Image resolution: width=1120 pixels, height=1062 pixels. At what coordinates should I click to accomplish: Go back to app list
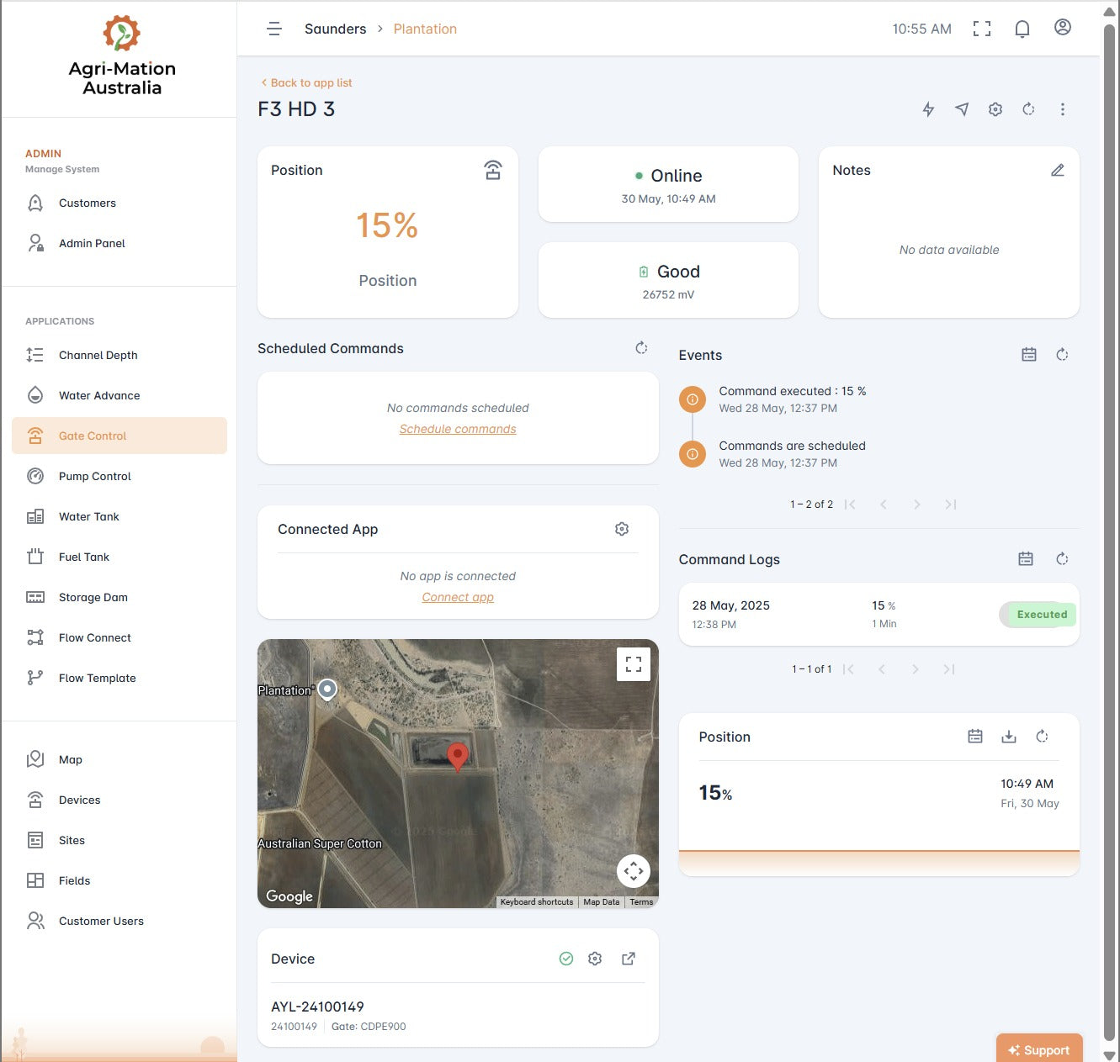(x=306, y=82)
